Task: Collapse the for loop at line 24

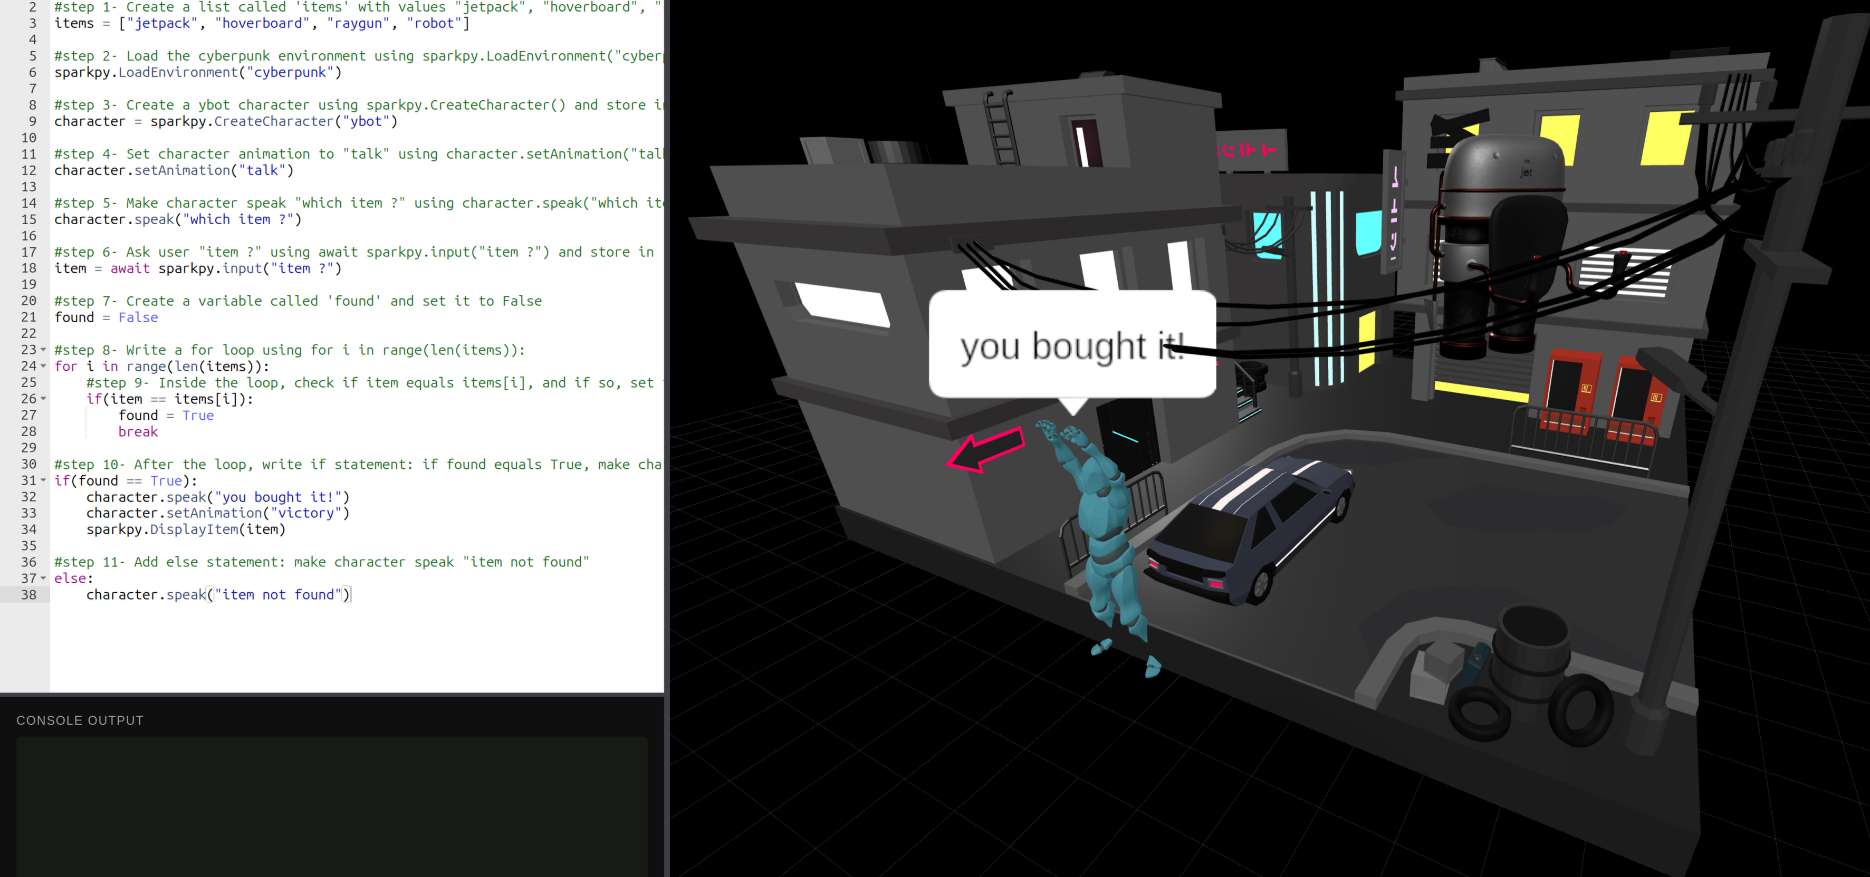Action: (43, 366)
